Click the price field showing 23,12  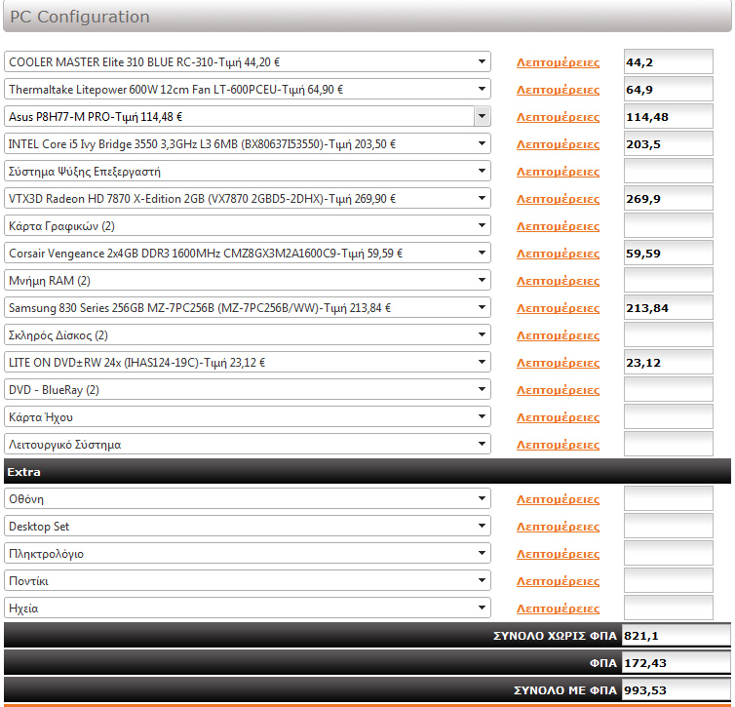click(x=669, y=362)
